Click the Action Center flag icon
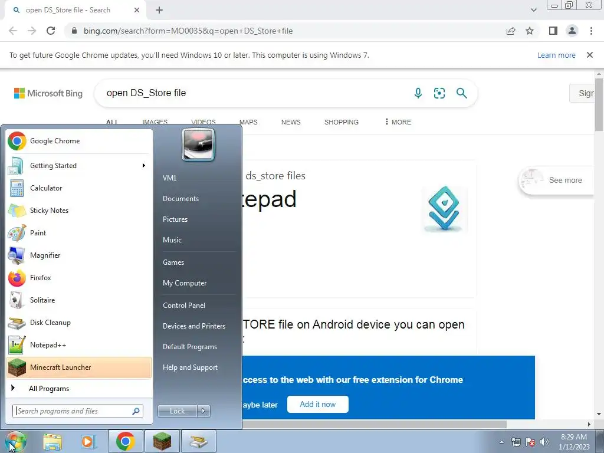 [x=530, y=442]
